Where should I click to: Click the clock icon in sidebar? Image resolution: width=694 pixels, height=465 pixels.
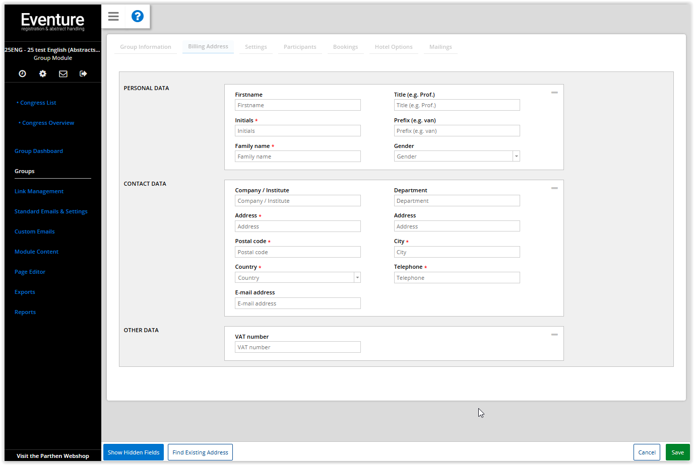pyautogui.click(x=22, y=73)
